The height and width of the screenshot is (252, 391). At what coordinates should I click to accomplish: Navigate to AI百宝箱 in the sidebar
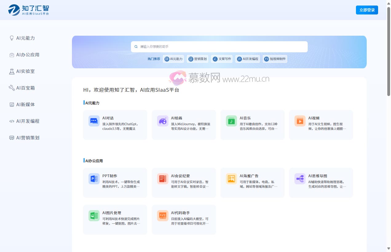point(23,88)
